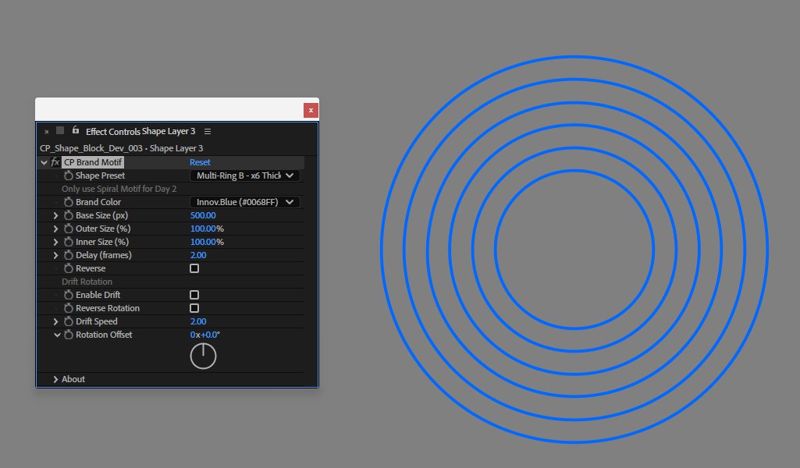Screen dimensions: 800x468
Task: Click the Drift Speed stopwatch icon
Action: pos(69,321)
